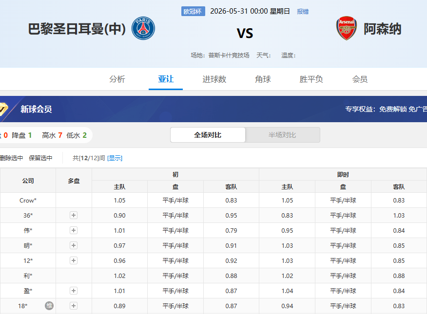Viewport: 427px width, 314px height.
Task: Switch to 半场对比 half-time comparison
Action: click(x=282, y=135)
